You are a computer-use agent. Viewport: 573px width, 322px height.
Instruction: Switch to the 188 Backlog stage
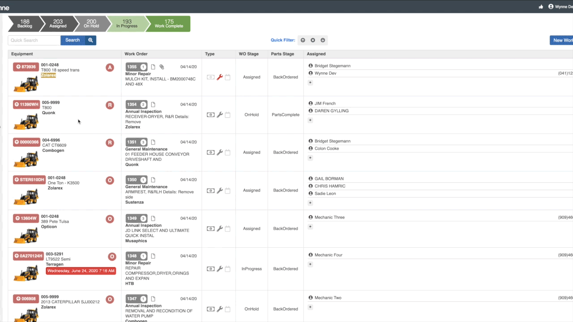pyautogui.click(x=24, y=23)
